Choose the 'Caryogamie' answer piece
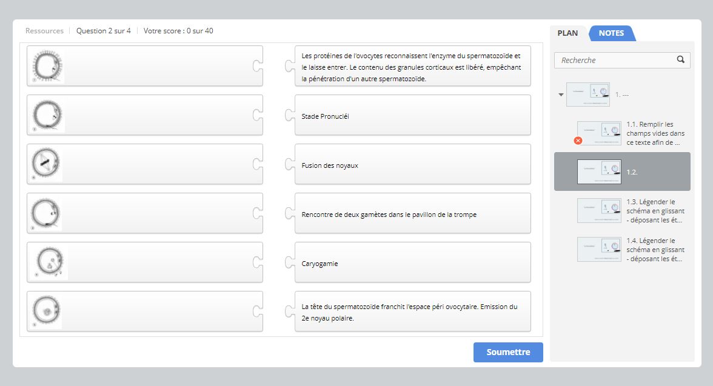The height and width of the screenshot is (386, 713). (x=412, y=263)
